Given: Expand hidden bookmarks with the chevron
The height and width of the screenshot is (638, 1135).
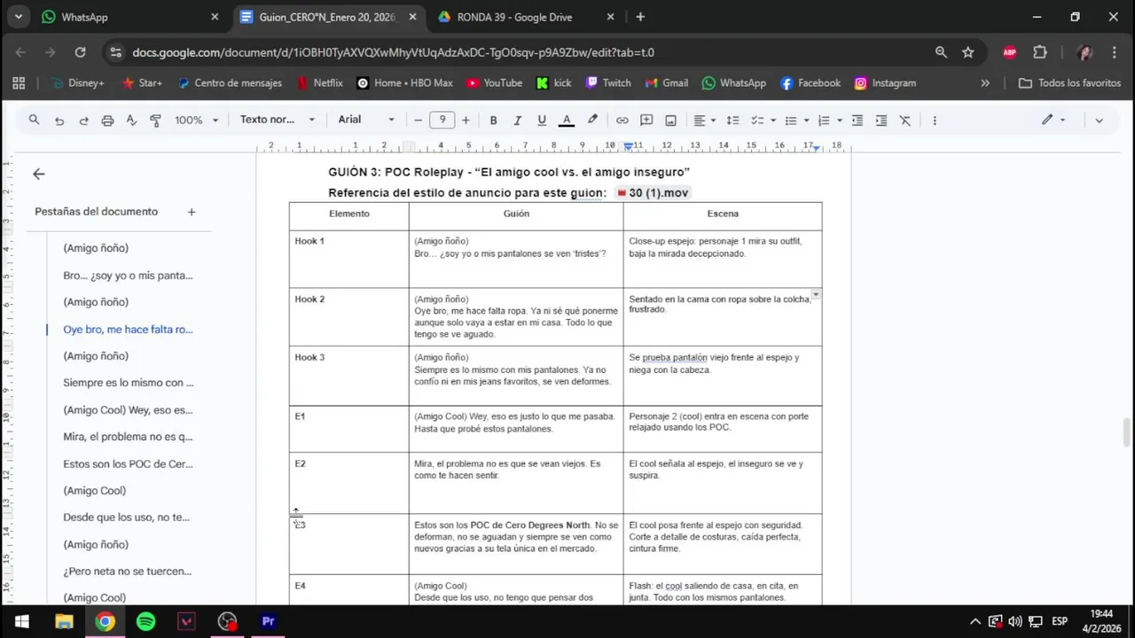Looking at the screenshot, I should point(985,83).
